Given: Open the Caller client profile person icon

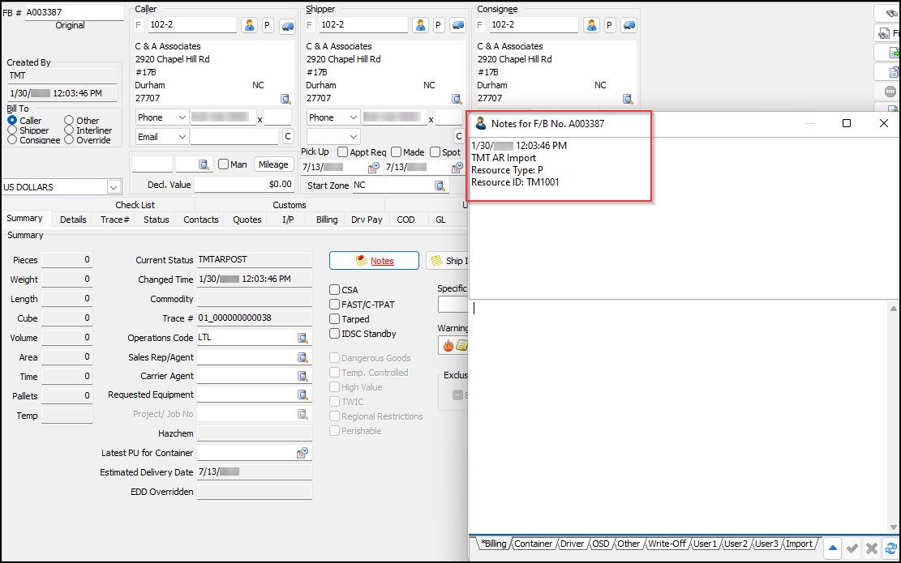Looking at the screenshot, I should tap(250, 25).
